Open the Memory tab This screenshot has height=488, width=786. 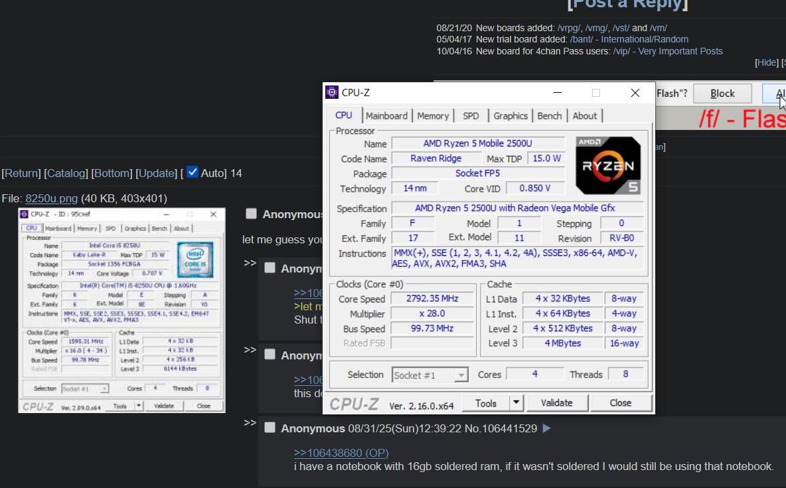coord(433,116)
